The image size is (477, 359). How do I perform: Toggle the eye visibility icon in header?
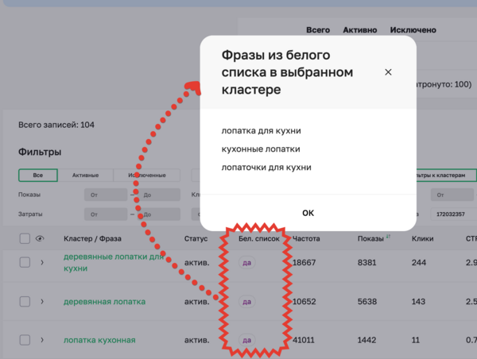pyautogui.click(x=40, y=238)
